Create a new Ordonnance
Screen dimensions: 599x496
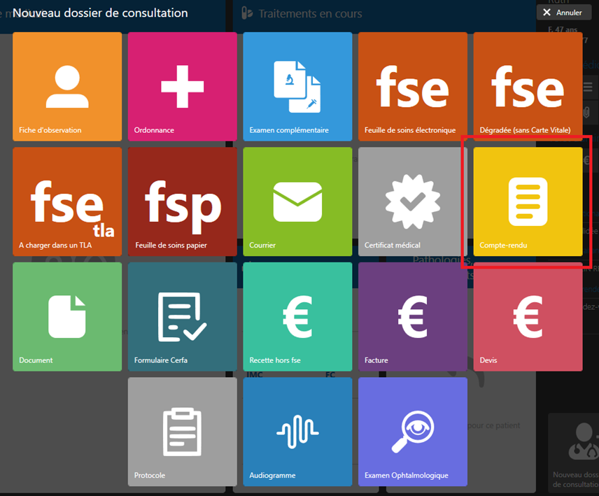click(x=182, y=87)
